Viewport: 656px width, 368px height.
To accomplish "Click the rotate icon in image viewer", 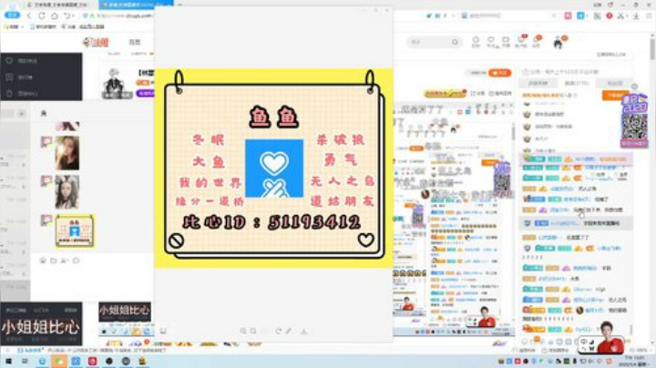I will (278, 331).
